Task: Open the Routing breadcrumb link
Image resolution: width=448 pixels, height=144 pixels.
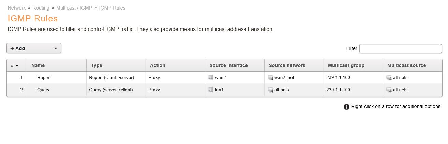Action: pyautogui.click(x=41, y=7)
